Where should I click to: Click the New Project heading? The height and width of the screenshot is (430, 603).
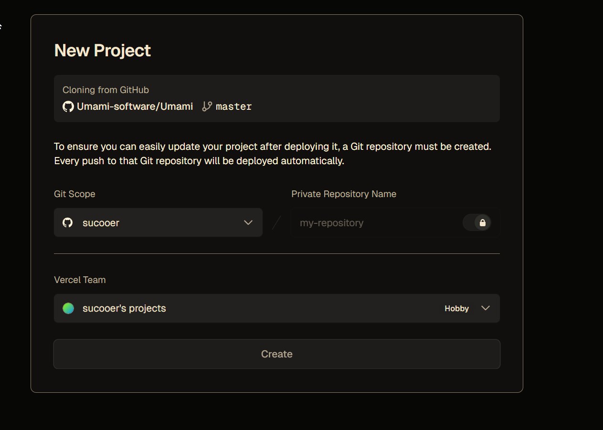[x=103, y=51]
